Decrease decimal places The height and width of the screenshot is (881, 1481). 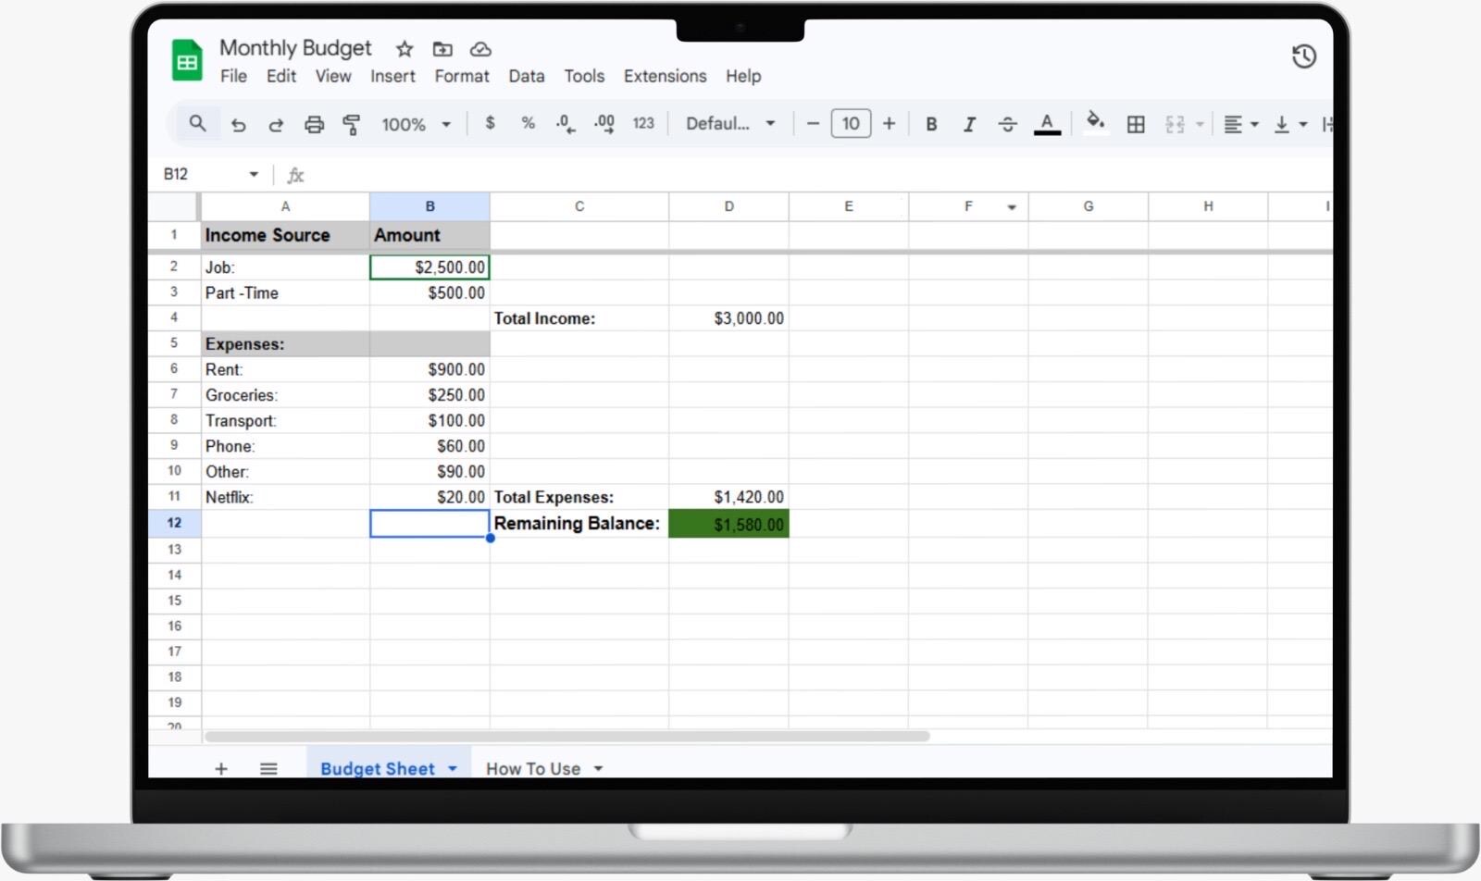click(566, 124)
